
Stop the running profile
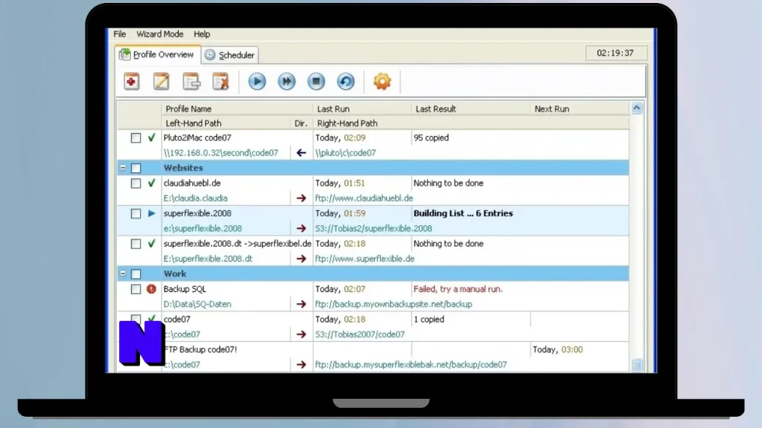[316, 82]
